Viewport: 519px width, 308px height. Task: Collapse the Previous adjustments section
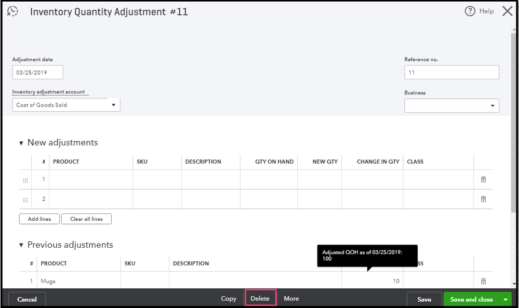(21, 245)
